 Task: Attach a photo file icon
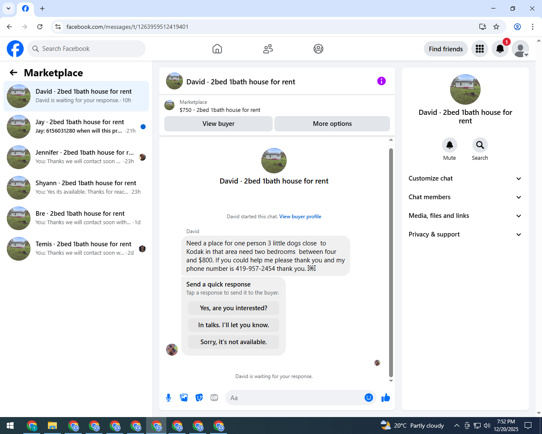(x=184, y=398)
